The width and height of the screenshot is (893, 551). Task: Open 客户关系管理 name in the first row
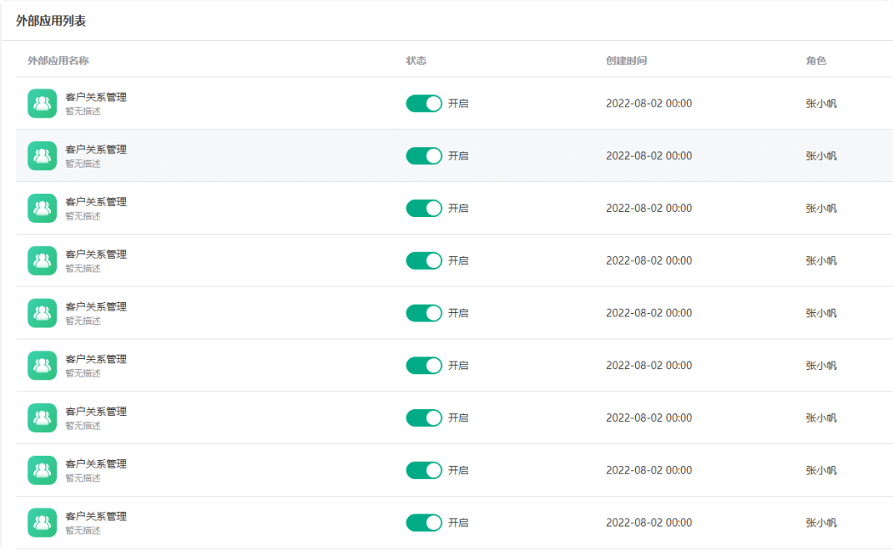click(96, 97)
